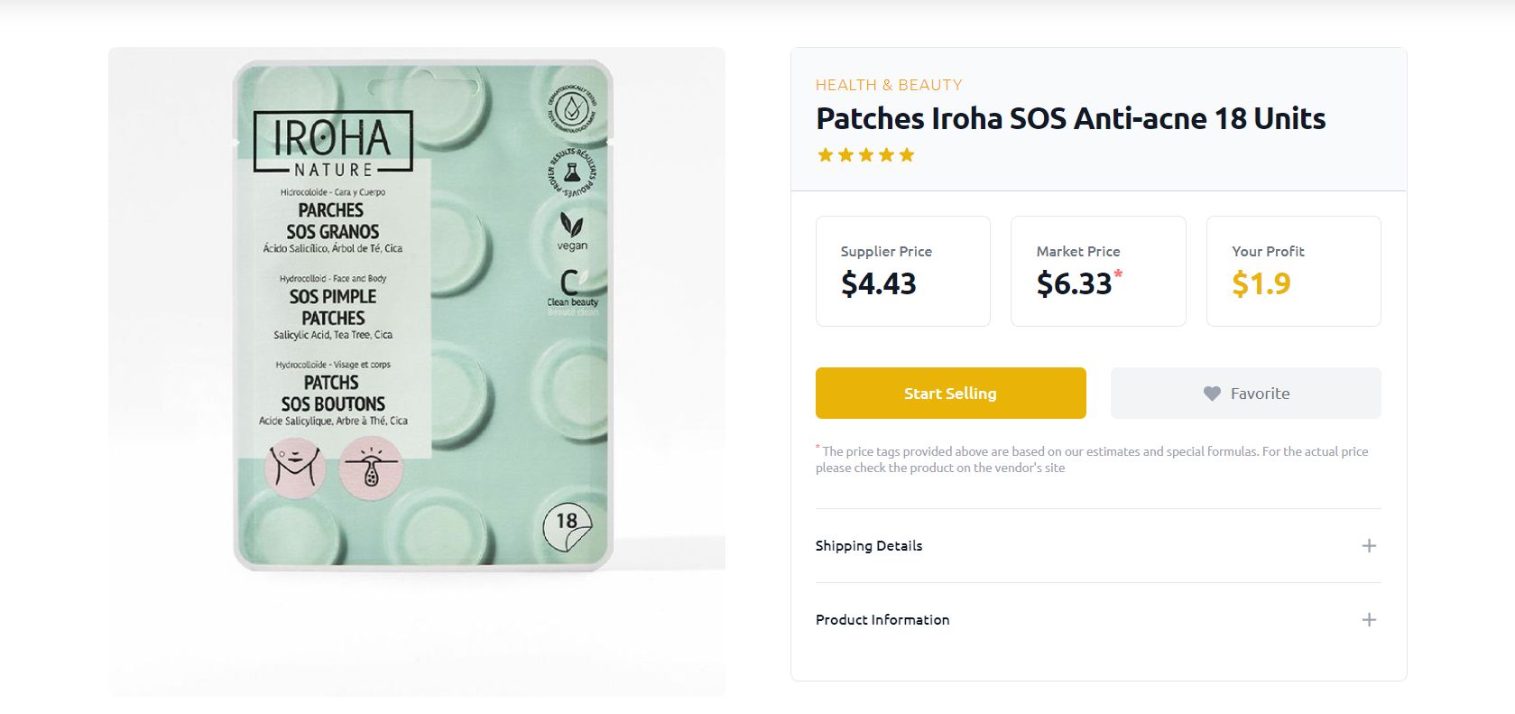Viewport: 1515px width, 714px height.
Task: Open the Product Information section label
Action: point(882,619)
